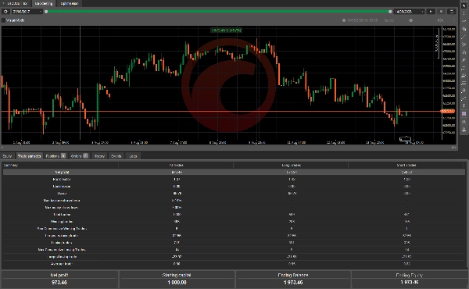Click the Speed slider handle

coord(410,20)
